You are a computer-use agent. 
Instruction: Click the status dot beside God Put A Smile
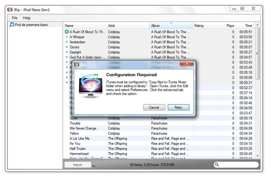tap(67, 57)
